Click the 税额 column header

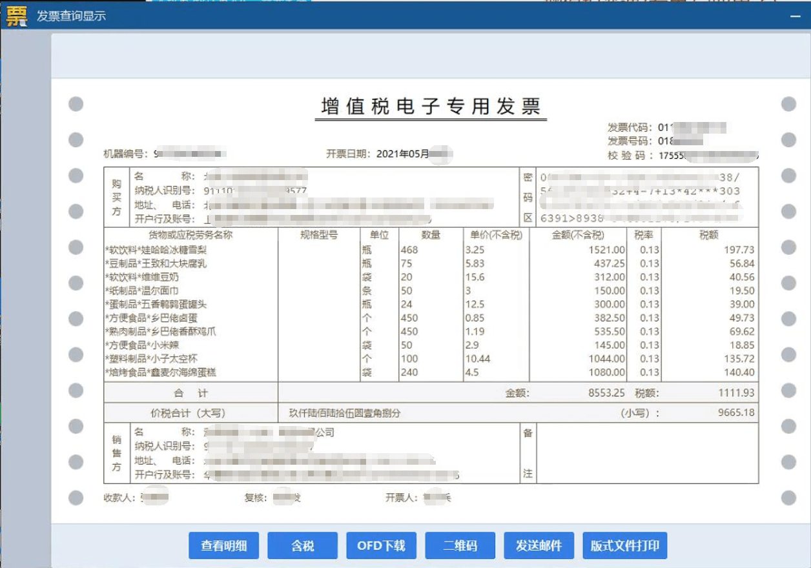(x=709, y=235)
